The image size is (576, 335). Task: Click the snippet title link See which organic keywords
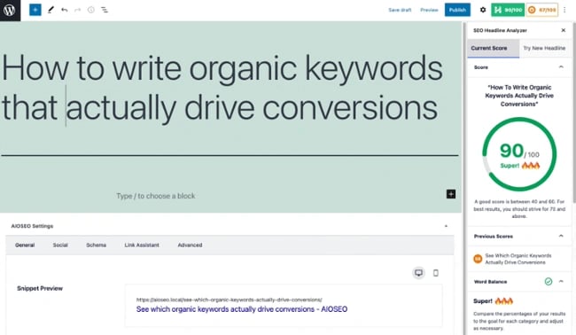click(242, 309)
